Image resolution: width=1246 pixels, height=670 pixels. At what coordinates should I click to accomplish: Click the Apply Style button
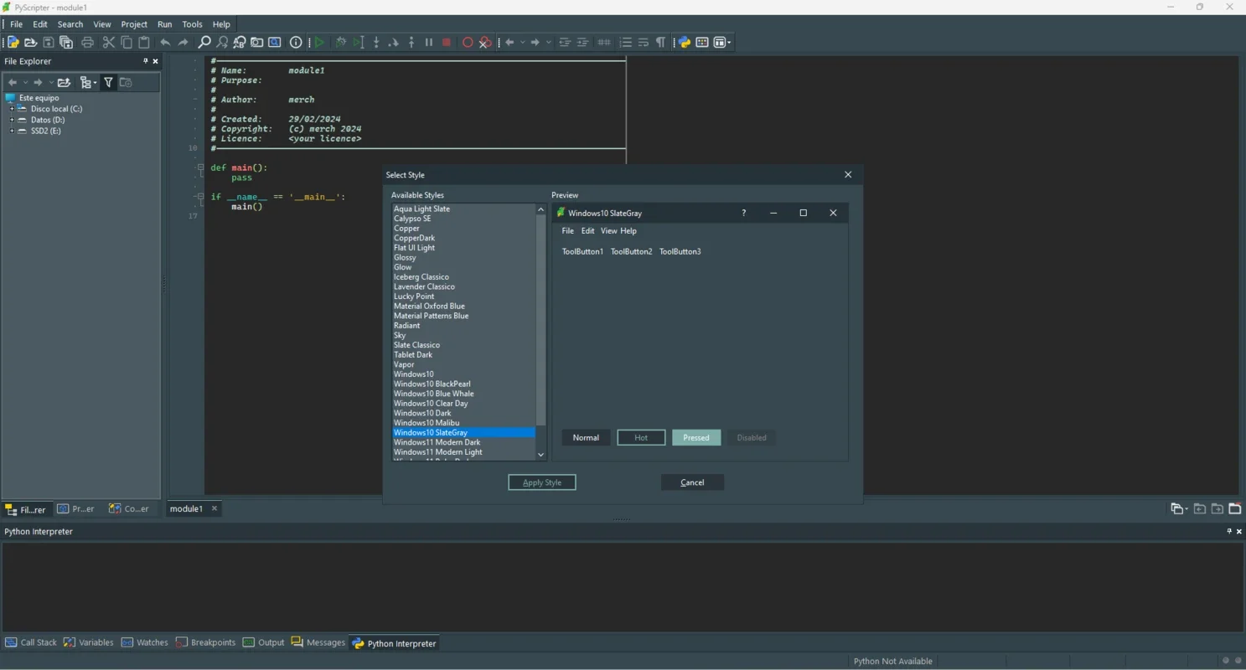click(542, 482)
